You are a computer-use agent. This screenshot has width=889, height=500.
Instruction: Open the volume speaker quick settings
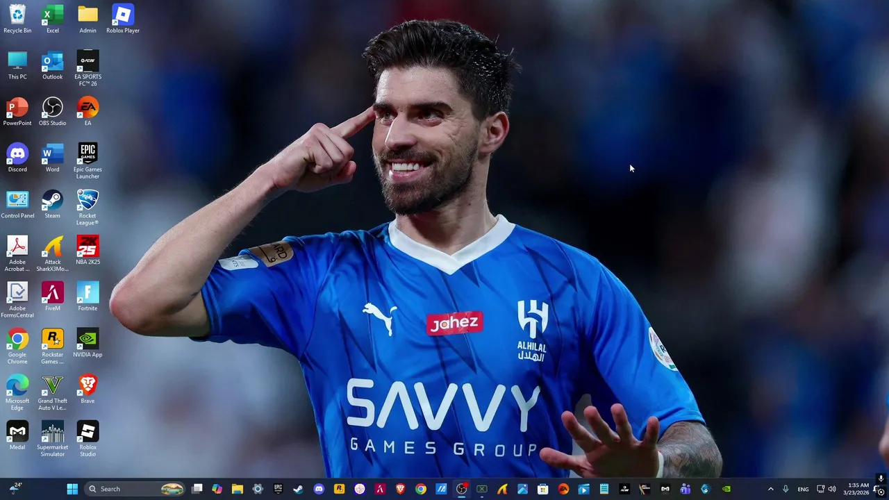(x=832, y=489)
